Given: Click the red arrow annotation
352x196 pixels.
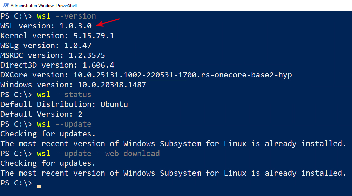Looking at the screenshot, I should click(108, 22).
